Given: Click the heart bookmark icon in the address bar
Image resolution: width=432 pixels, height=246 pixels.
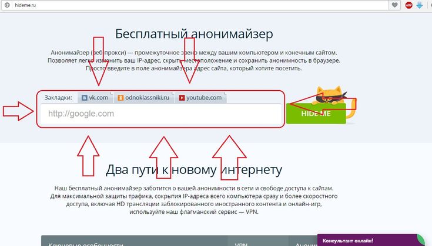Looking at the screenshot, I should coord(396,5).
